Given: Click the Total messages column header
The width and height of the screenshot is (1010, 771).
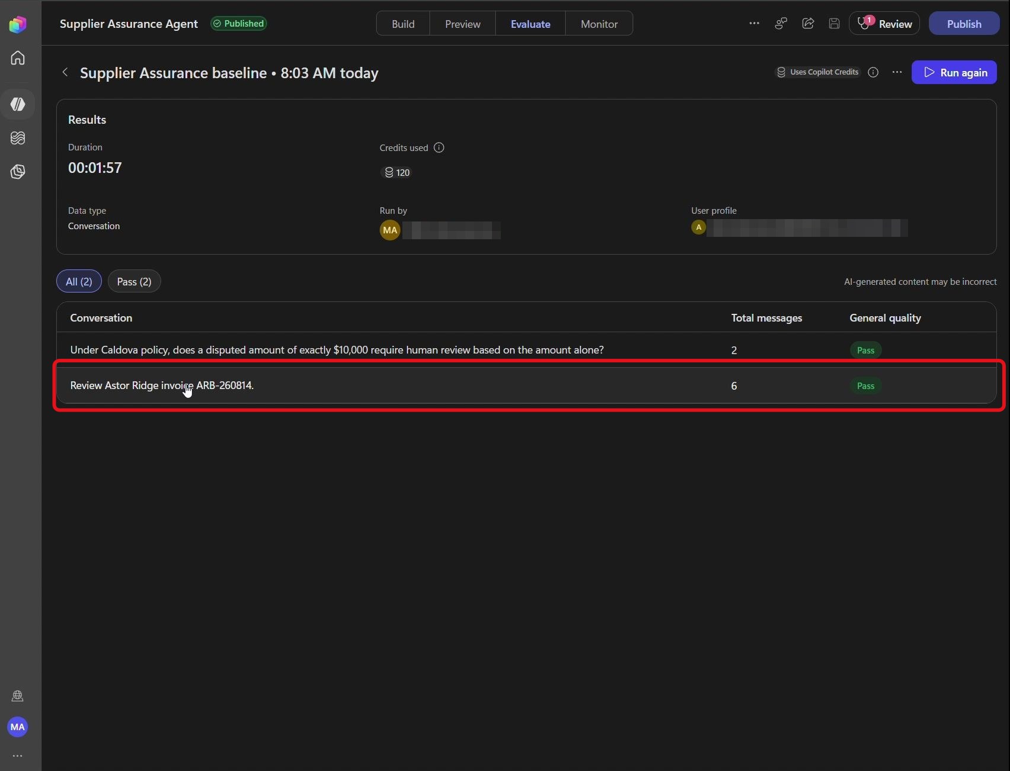Looking at the screenshot, I should [766, 318].
